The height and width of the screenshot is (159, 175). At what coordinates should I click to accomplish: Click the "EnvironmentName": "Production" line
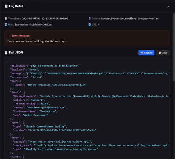(35, 111)
